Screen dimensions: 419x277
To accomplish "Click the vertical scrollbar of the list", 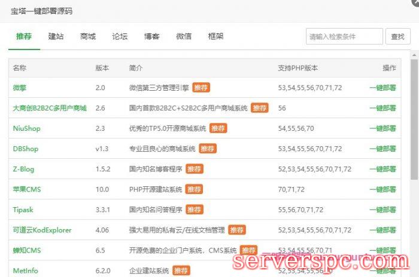I will tap(414, 119).
